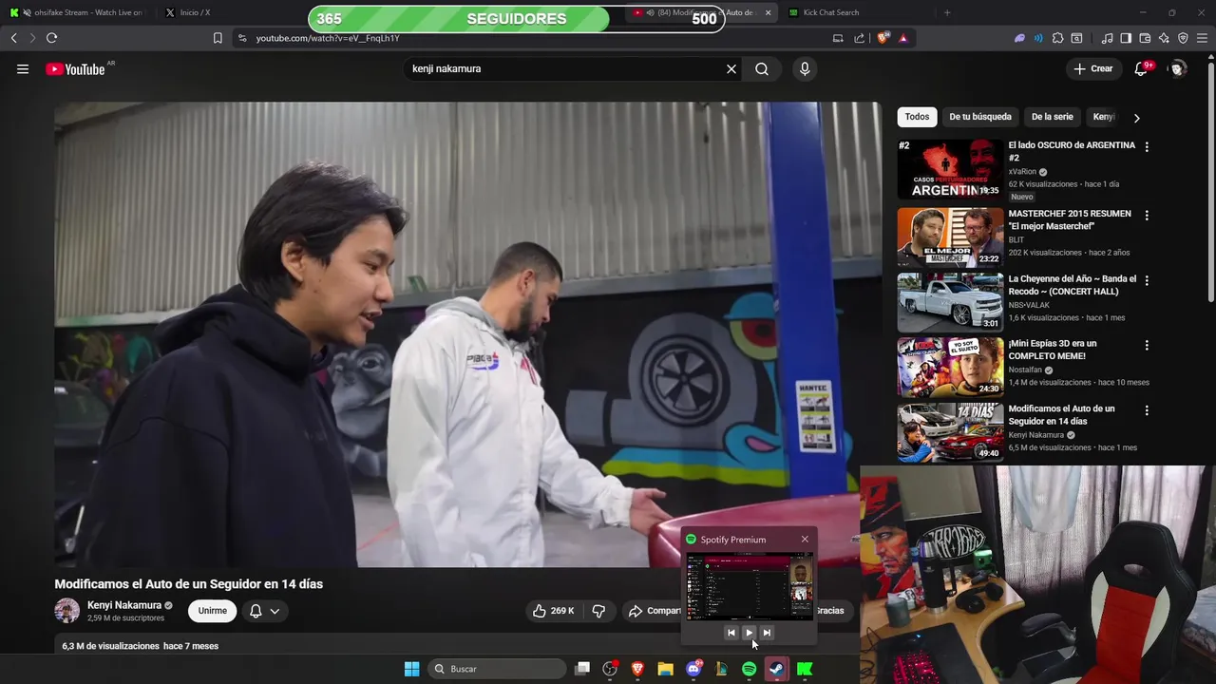Open Leo AI sparkle icon
The image size is (1216, 684).
1164,38
